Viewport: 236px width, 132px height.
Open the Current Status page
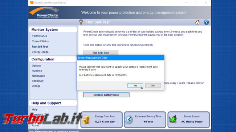(40, 41)
